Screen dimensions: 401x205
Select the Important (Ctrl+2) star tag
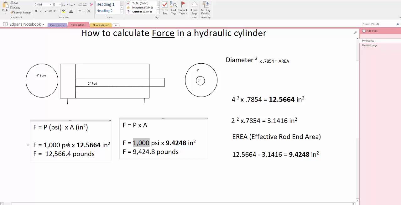pos(140,8)
